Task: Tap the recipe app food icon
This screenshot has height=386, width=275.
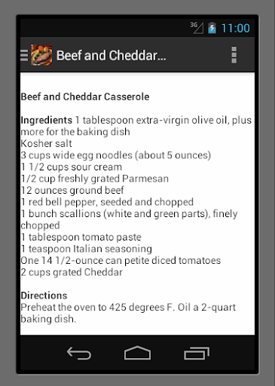Action: click(41, 55)
